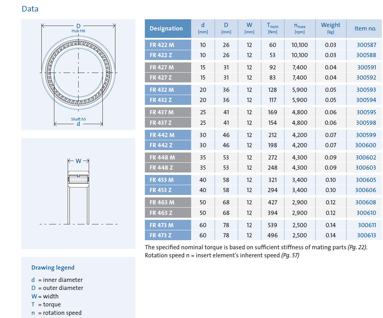Click torque value 394 for FR 463 Z
Image resolution: width=383 pixels, height=318 pixels.
coord(273,213)
